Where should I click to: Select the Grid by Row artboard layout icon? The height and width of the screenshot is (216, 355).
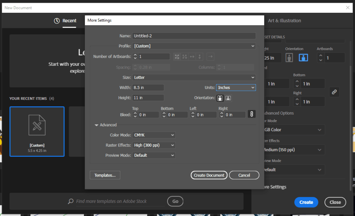tap(177, 57)
